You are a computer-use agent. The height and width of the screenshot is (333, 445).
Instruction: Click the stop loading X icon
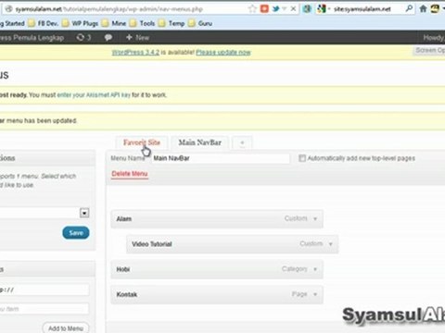tap(293, 9)
